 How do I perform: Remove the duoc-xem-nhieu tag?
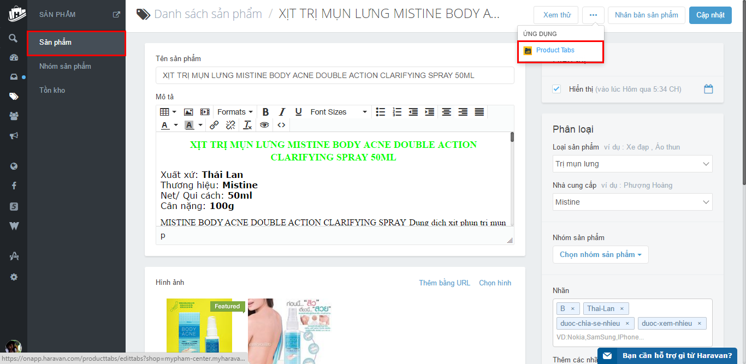pyautogui.click(x=700, y=324)
